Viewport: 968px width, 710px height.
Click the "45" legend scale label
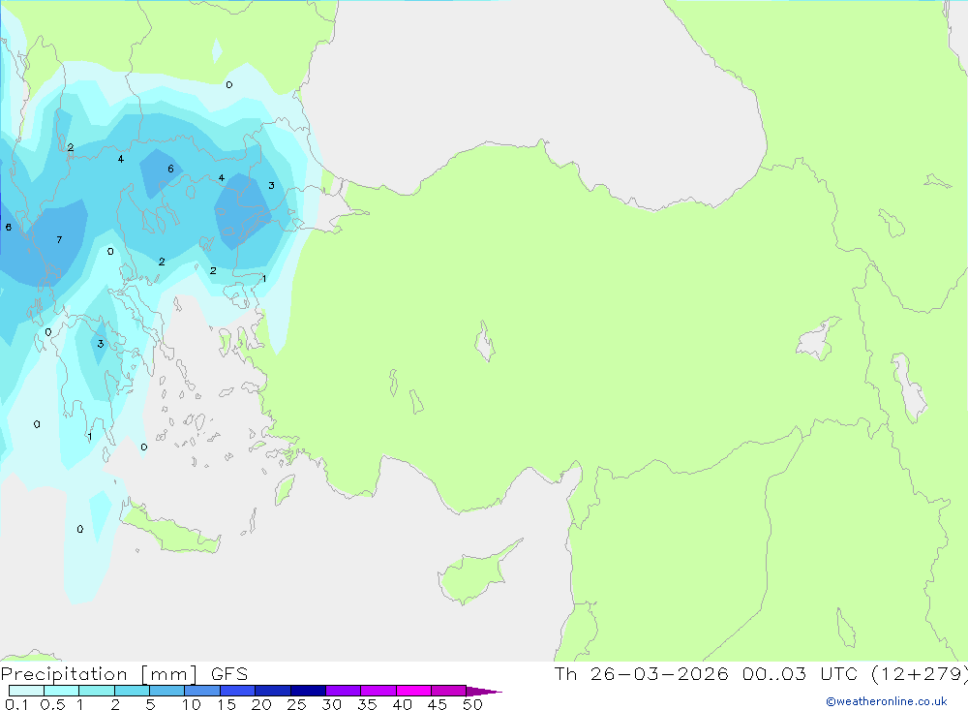(438, 704)
